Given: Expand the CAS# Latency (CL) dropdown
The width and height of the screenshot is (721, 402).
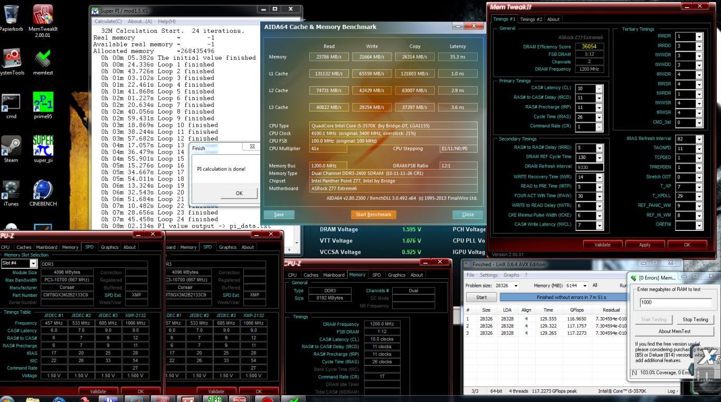Looking at the screenshot, I should pos(599,89).
